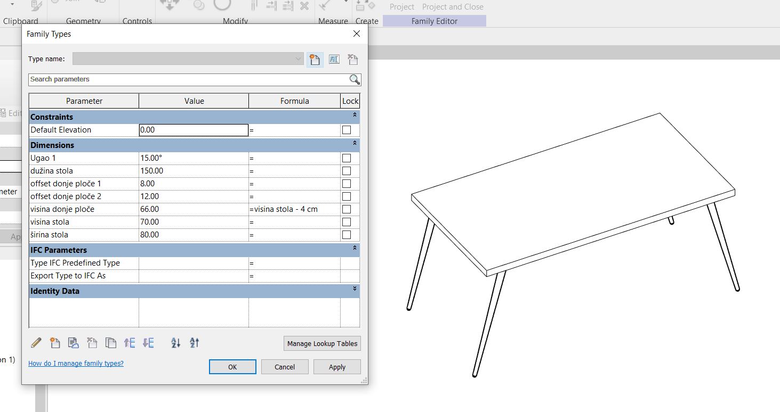Collapse the Dimensions group
The image size is (780, 412).
(355, 144)
